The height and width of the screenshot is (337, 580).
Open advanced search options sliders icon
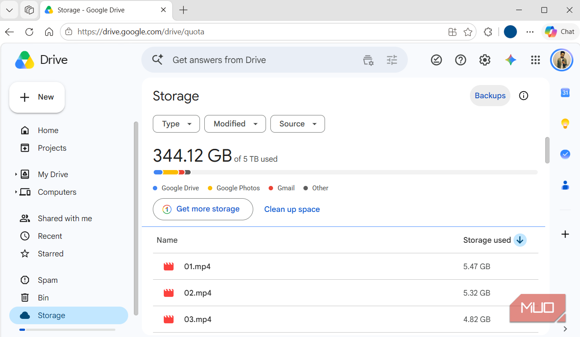(392, 60)
